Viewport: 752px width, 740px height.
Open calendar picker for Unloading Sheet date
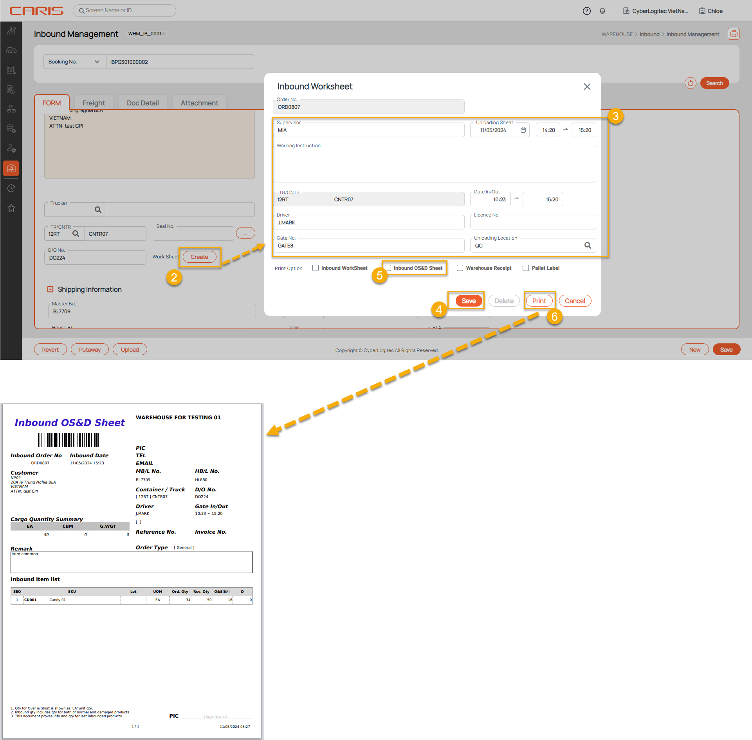523,130
